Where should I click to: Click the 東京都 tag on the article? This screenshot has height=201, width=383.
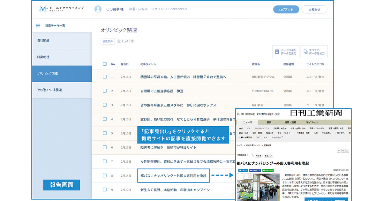click(259, 155)
